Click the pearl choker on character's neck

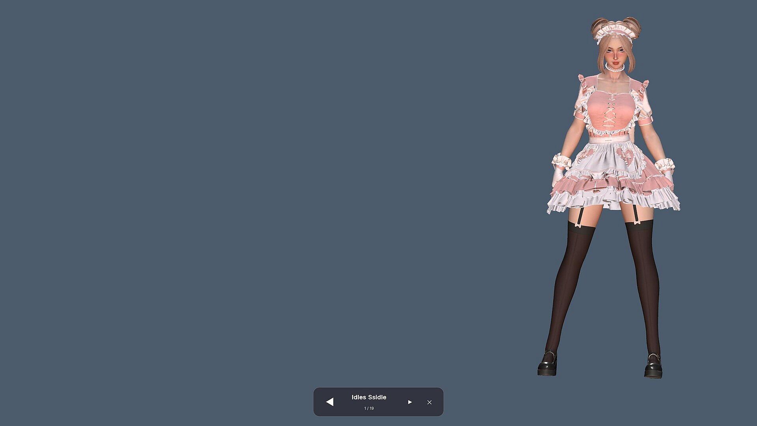coord(615,68)
